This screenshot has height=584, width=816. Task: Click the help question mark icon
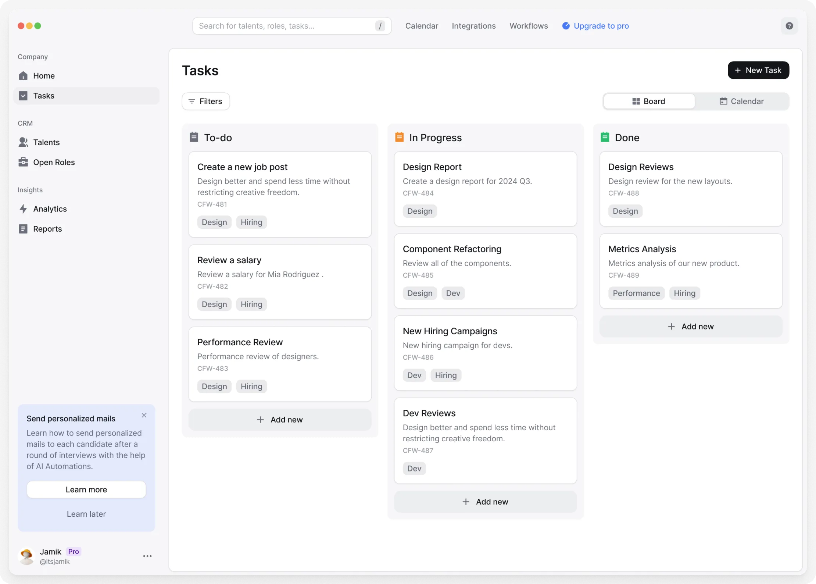tap(789, 26)
